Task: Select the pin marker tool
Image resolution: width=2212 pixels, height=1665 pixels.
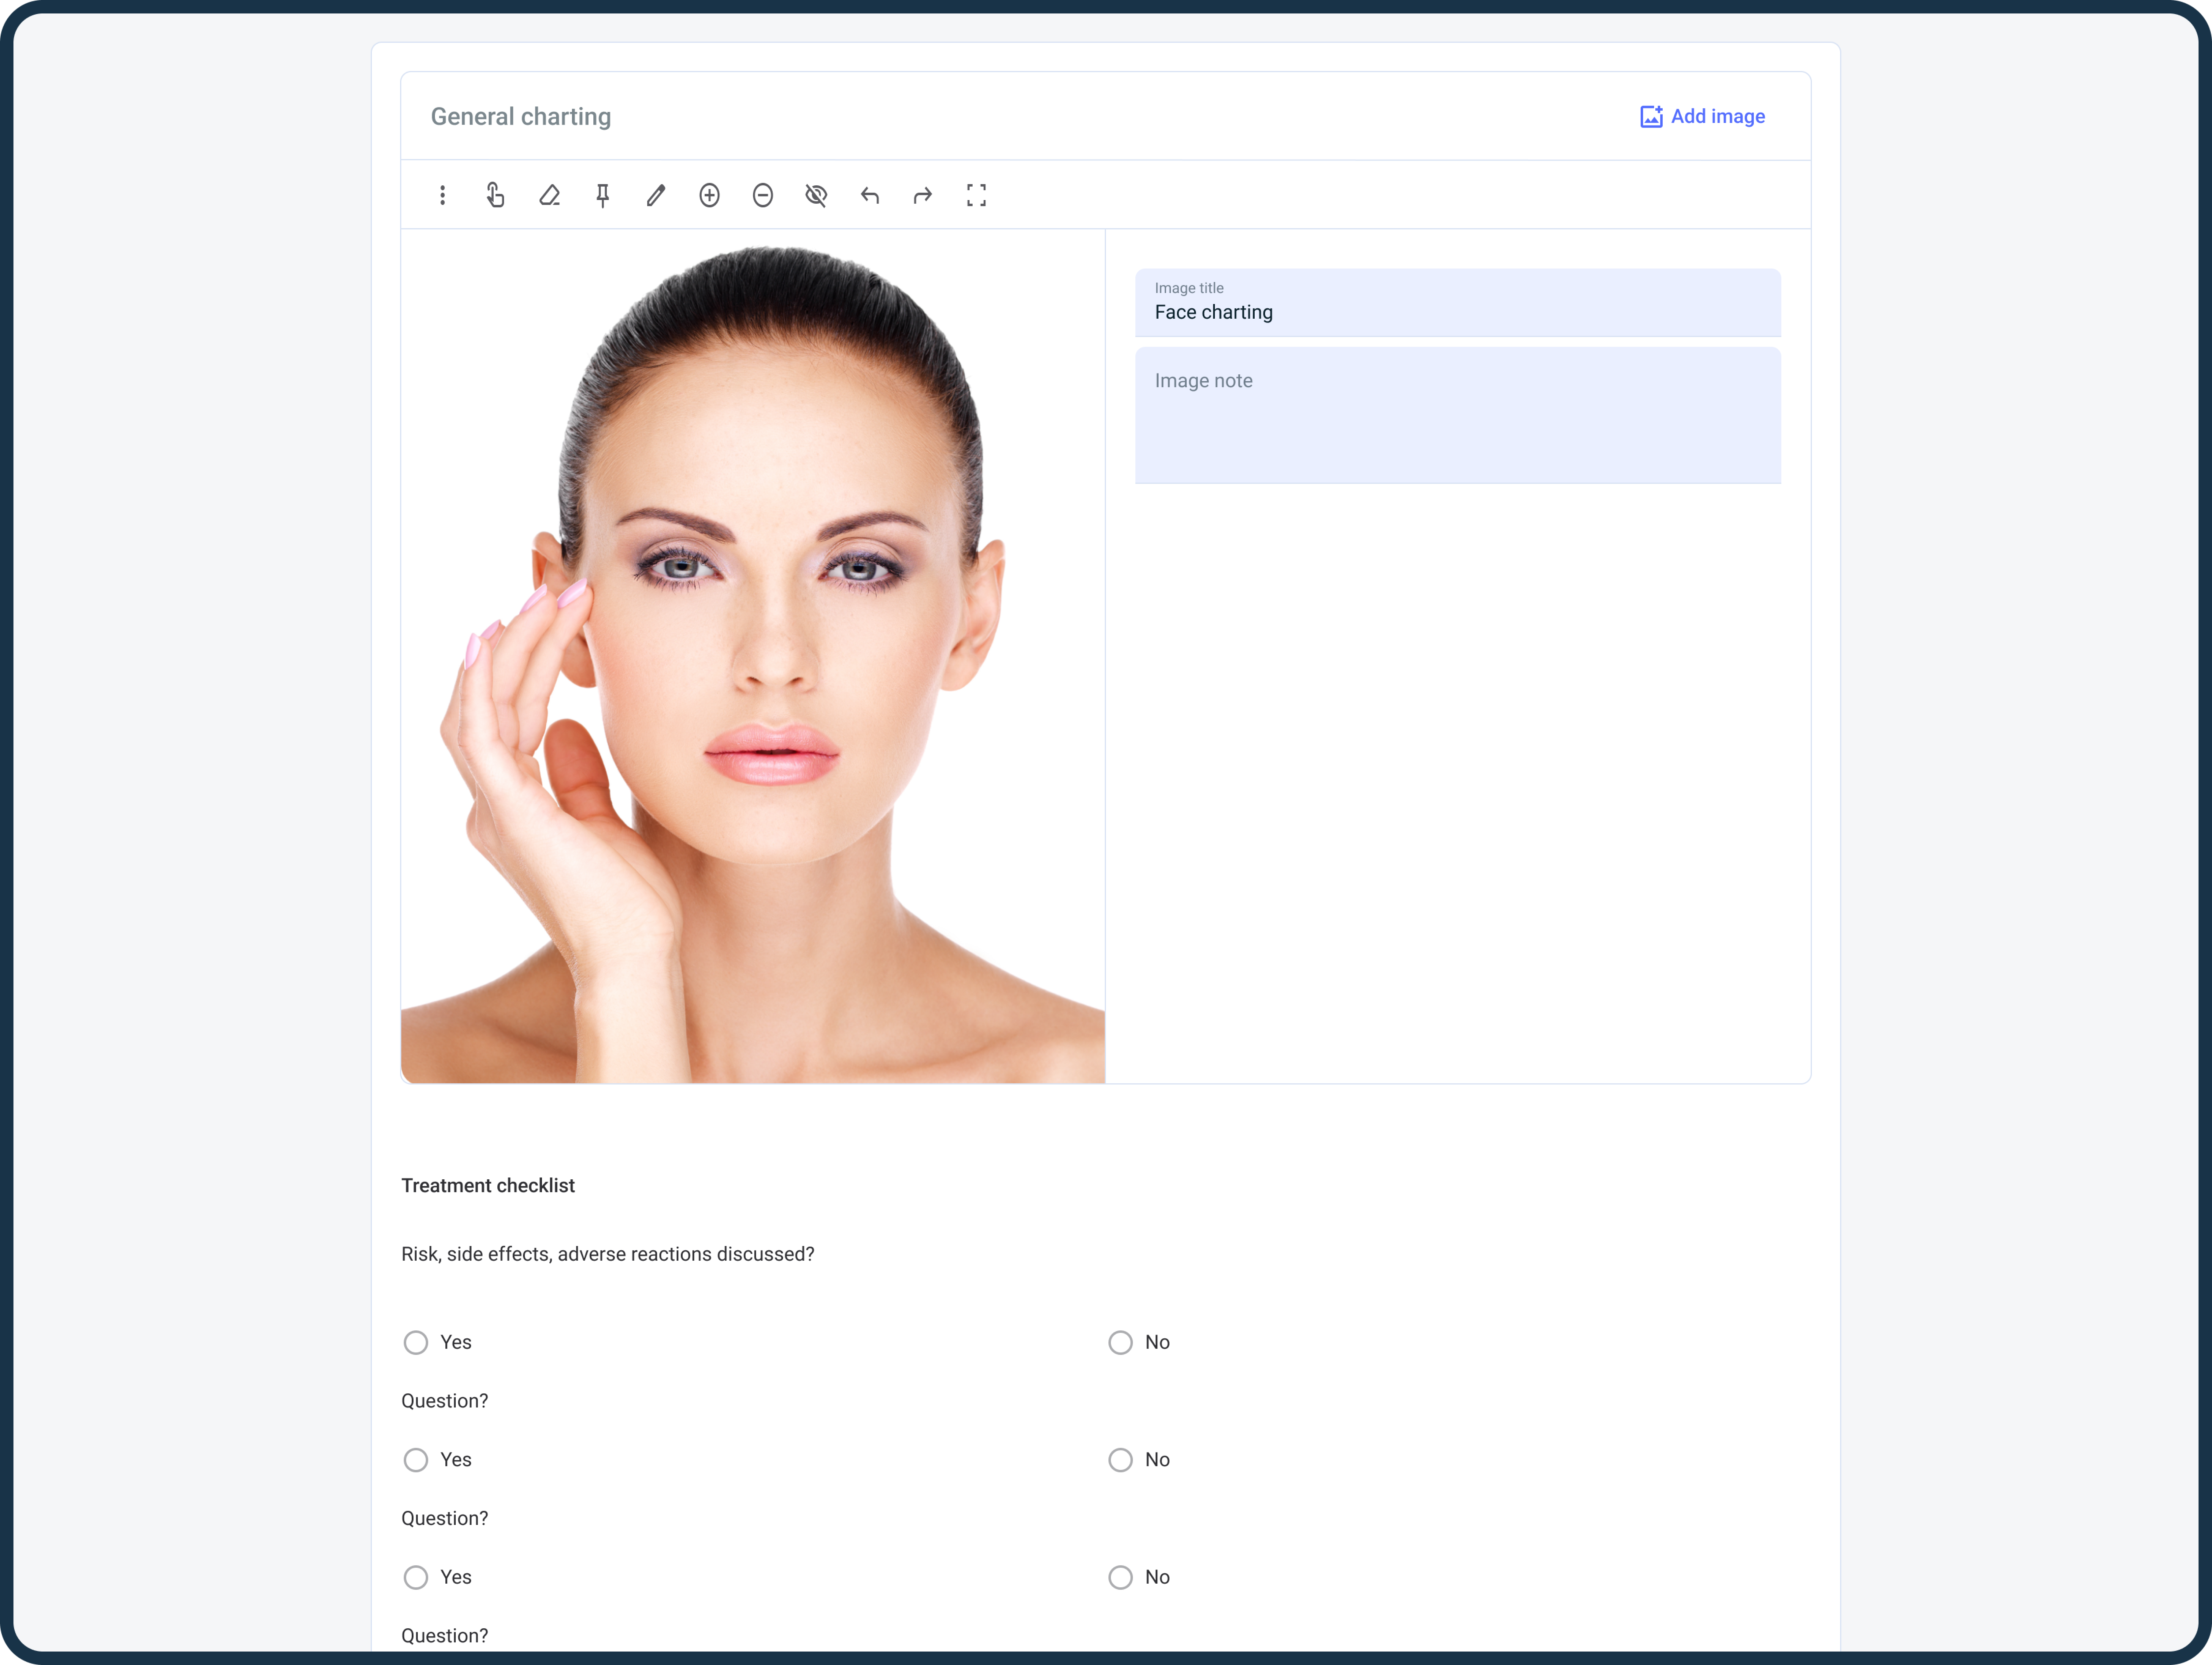Action: 602,195
